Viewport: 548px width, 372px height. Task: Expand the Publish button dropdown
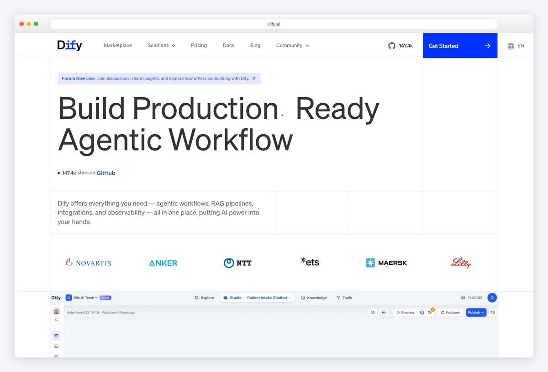pyautogui.click(x=482, y=313)
